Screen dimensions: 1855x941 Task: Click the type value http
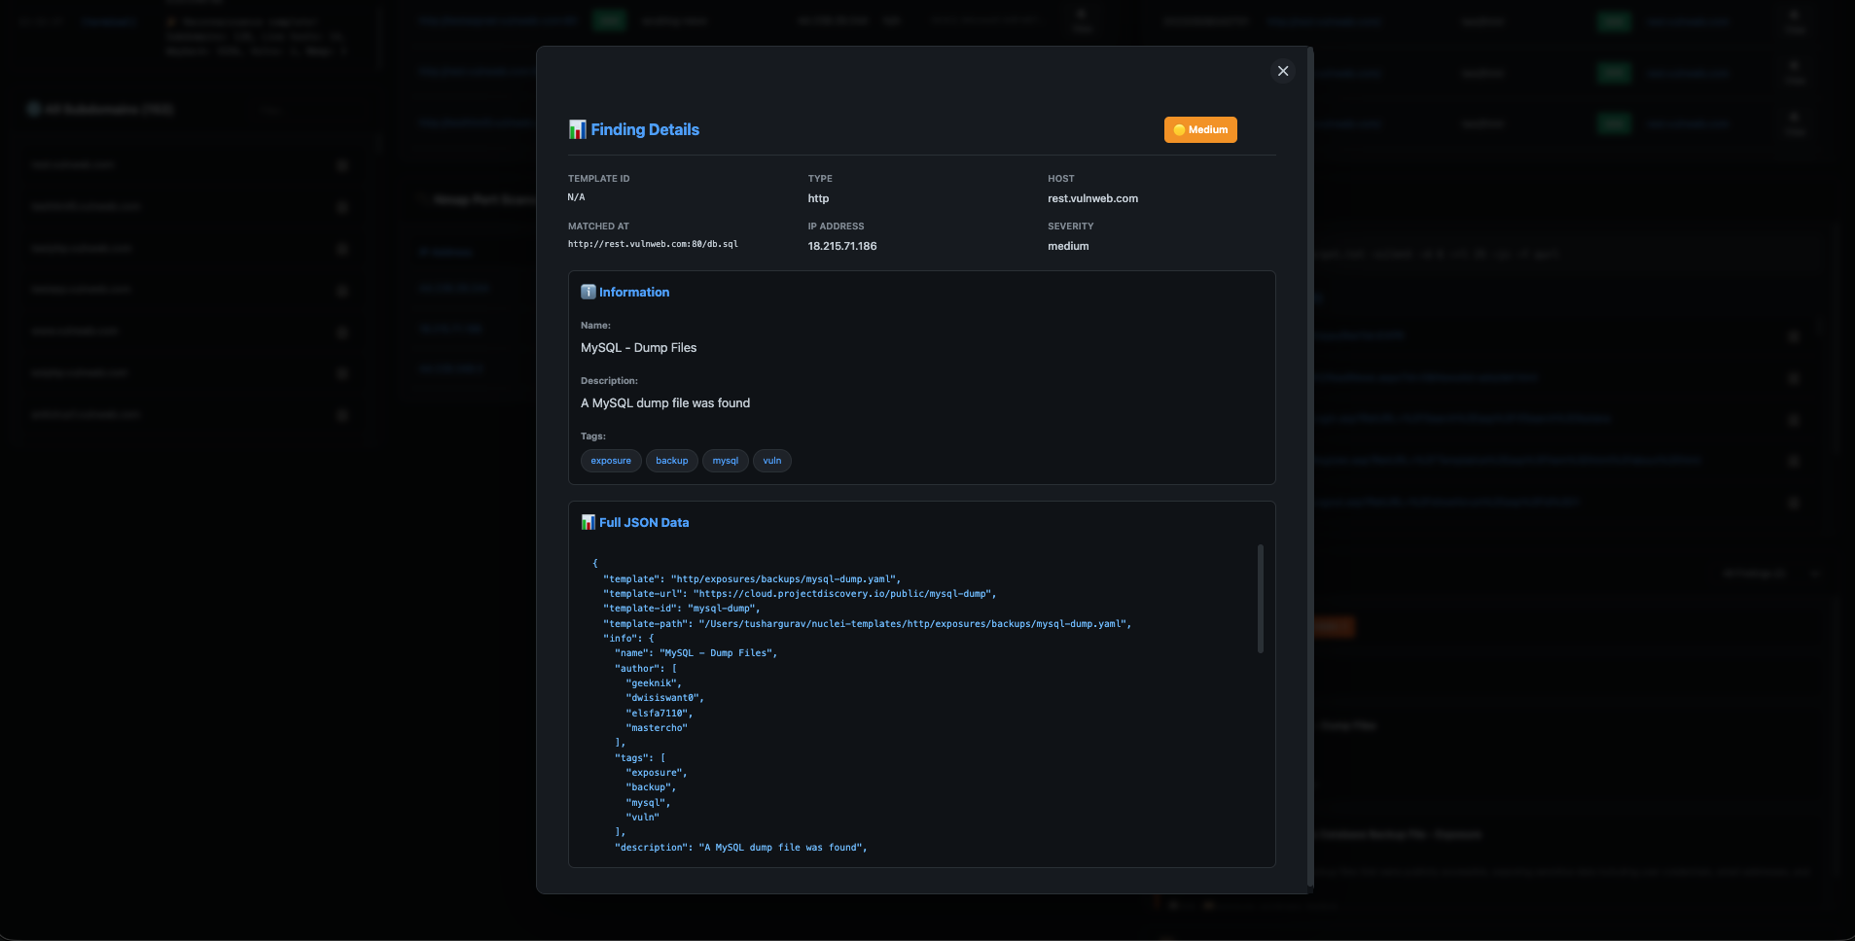tap(818, 198)
